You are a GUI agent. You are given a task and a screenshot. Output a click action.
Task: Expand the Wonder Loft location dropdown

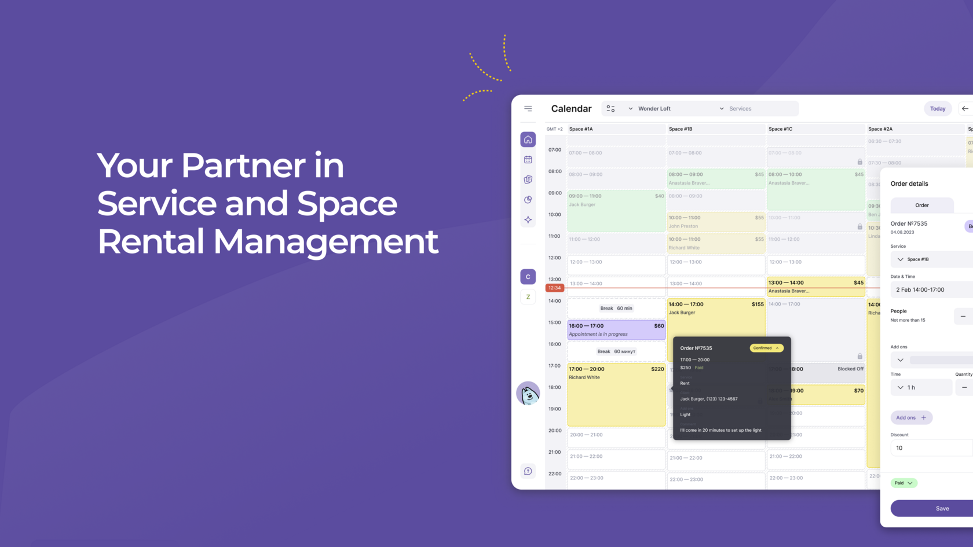tap(681, 108)
